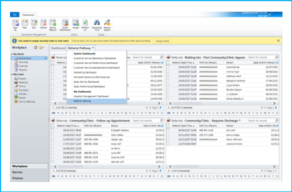
Task: Click search field in Follow-up Appointment grid
Action: (x=146, y=121)
